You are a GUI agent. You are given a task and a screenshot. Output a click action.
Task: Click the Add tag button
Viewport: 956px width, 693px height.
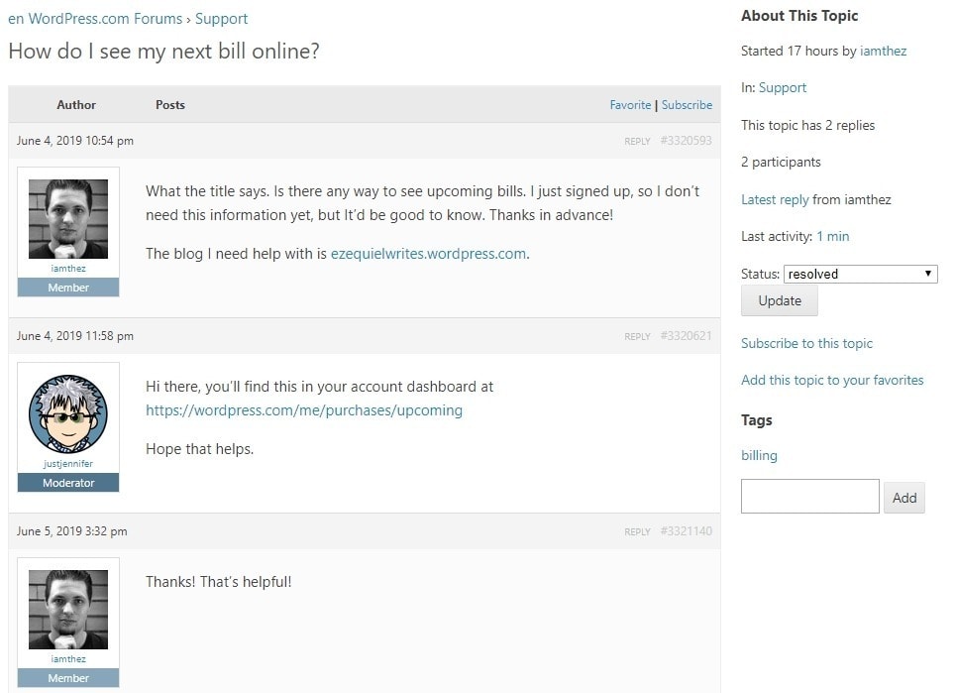[903, 498]
